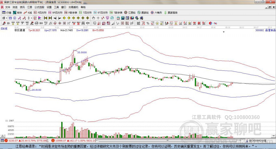The height and width of the screenshot is (149, 276).
Task: Select the trend line zigzag tool
Action: point(118,23)
